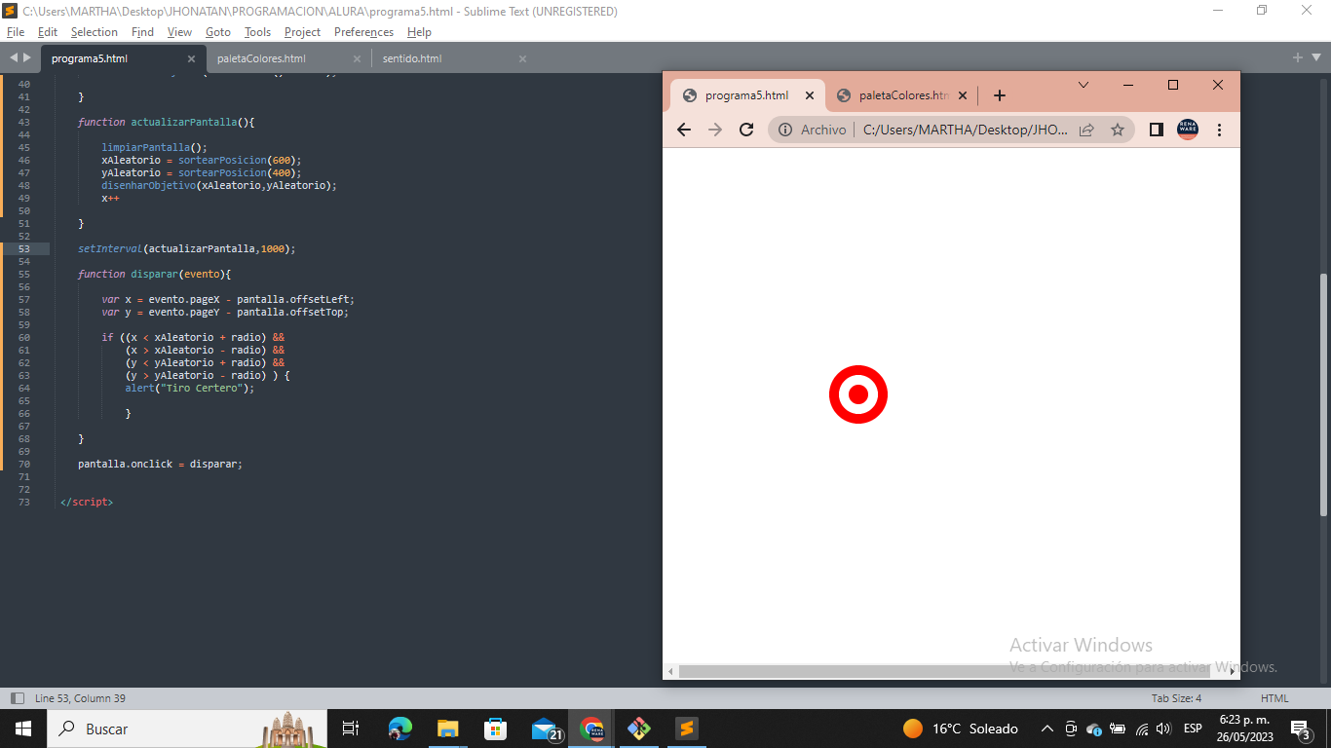Switch to the paletaColores.html editor tab
Image resolution: width=1331 pixels, height=748 pixels.
(261, 58)
